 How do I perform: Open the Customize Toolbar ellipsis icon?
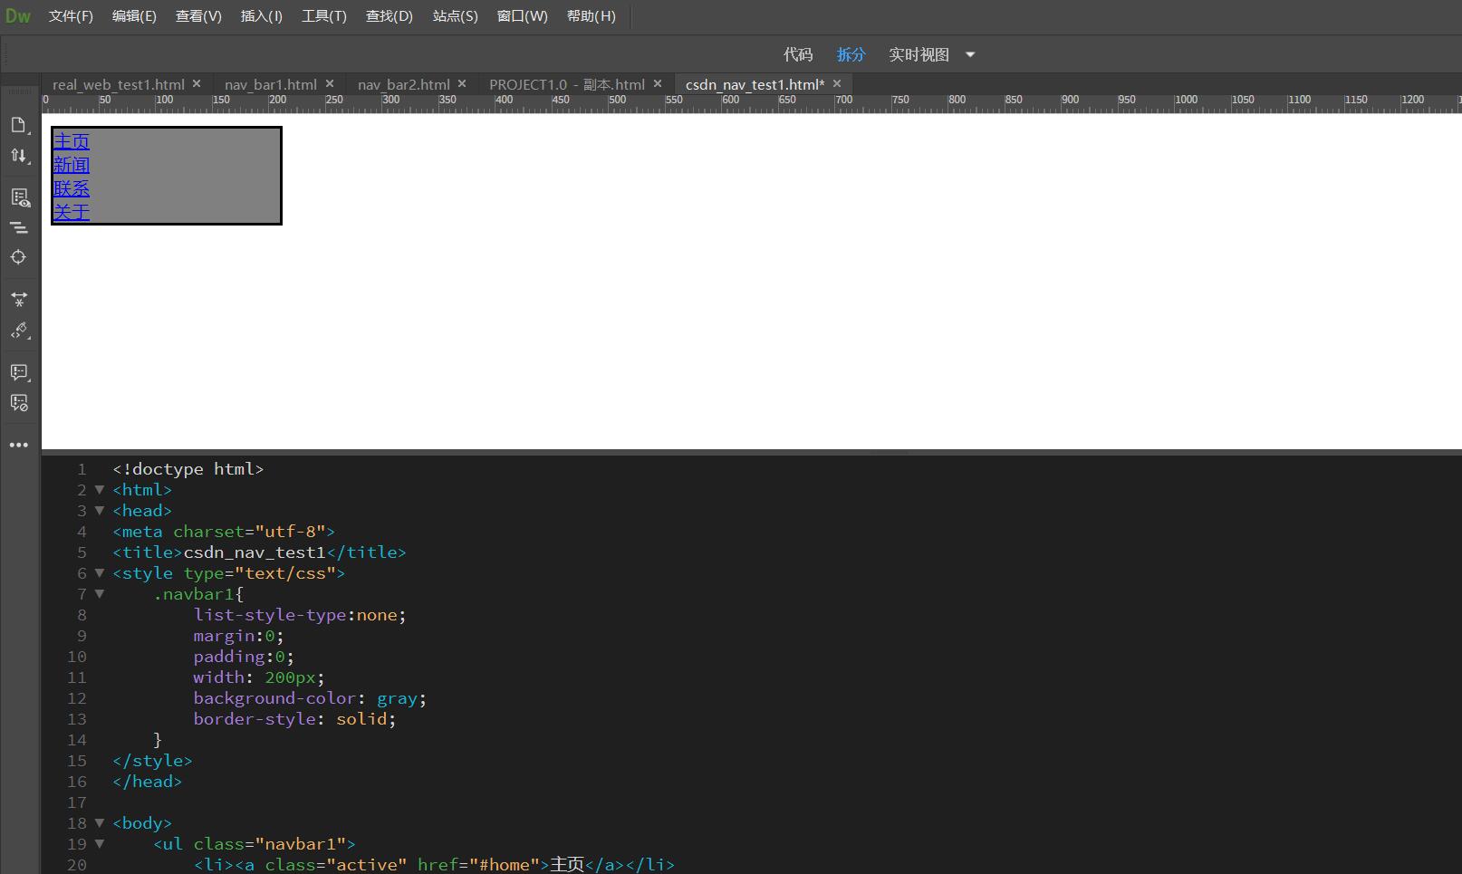click(x=20, y=444)
